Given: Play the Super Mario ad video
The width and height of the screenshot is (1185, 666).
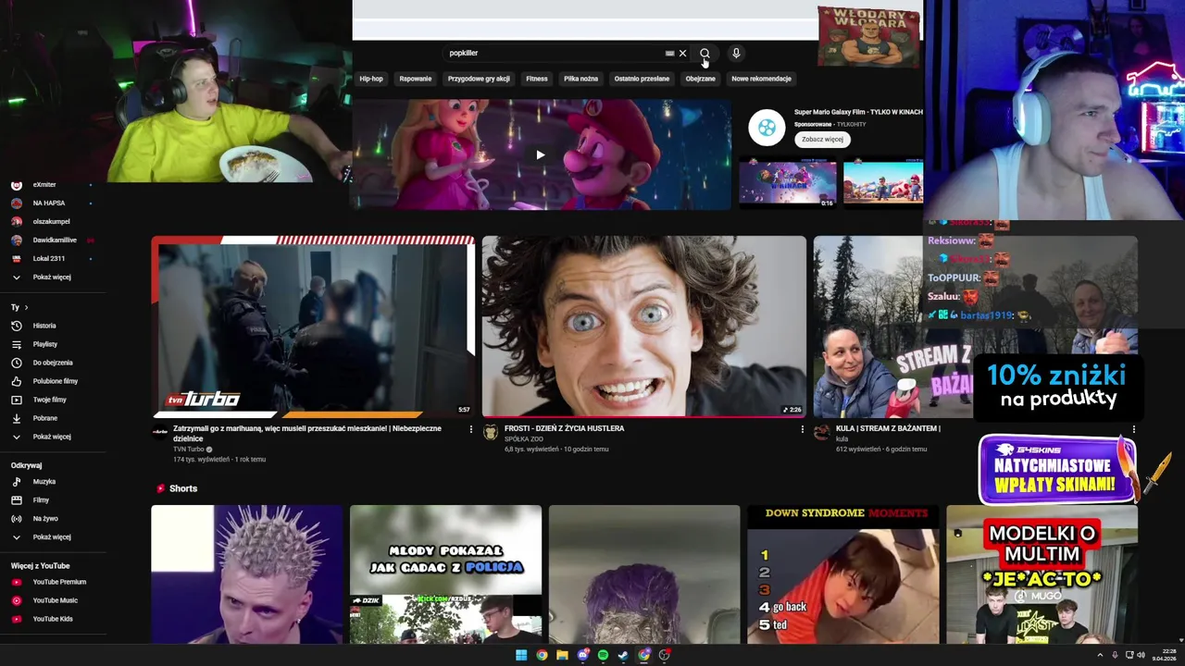Looking at the screenshot, I should point(541,154).
